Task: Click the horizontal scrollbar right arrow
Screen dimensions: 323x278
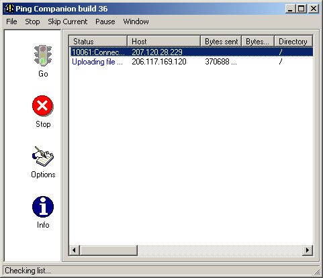Action: 308,250
